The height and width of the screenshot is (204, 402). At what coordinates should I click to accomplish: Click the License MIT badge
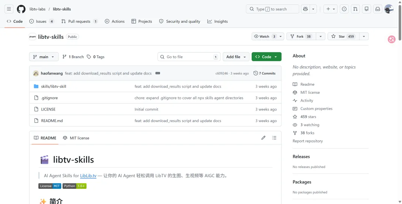(50, 186)
